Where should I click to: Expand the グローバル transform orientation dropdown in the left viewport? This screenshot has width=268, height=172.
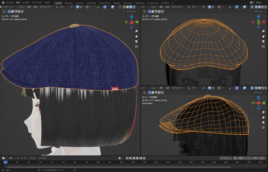[x=62, y=7]
